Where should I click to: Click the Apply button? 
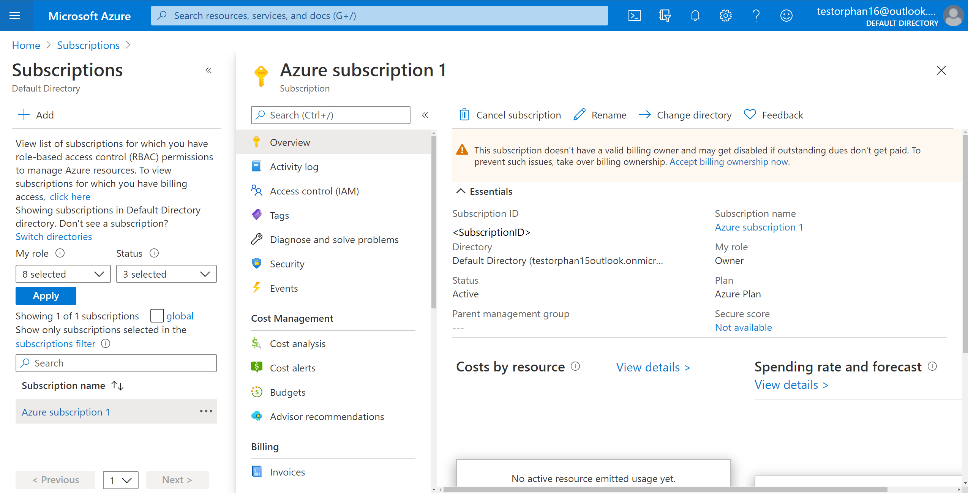tap(46, 295)
